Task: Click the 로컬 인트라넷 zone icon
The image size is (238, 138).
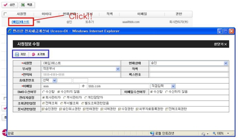Action: point(152,133)
